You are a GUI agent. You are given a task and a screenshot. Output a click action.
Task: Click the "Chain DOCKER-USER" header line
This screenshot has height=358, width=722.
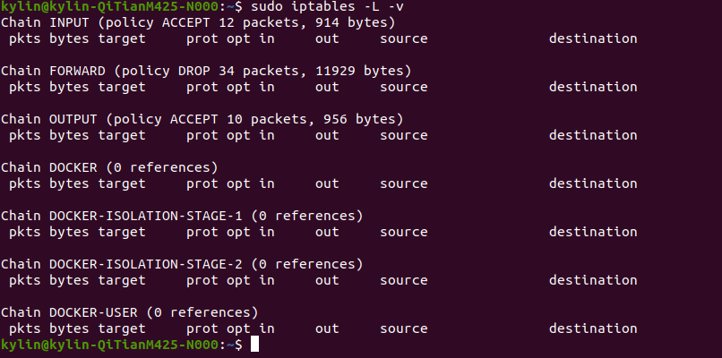click(129, 312)
